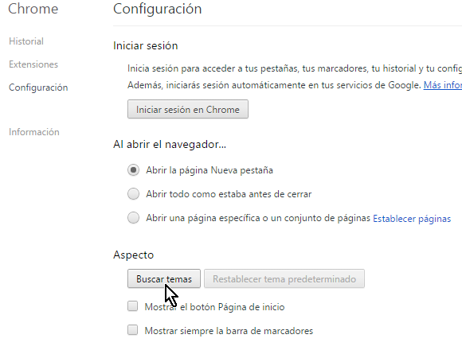Click the label text Abrir una página específica o conjunto
Screen dimensions: 462x354
(258, 218)
